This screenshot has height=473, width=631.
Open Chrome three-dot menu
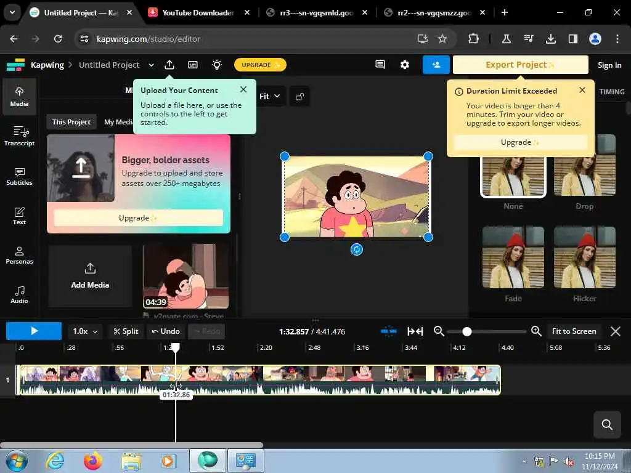(617, 39)
